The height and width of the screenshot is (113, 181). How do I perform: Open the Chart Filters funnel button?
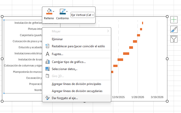click(174, 39)
